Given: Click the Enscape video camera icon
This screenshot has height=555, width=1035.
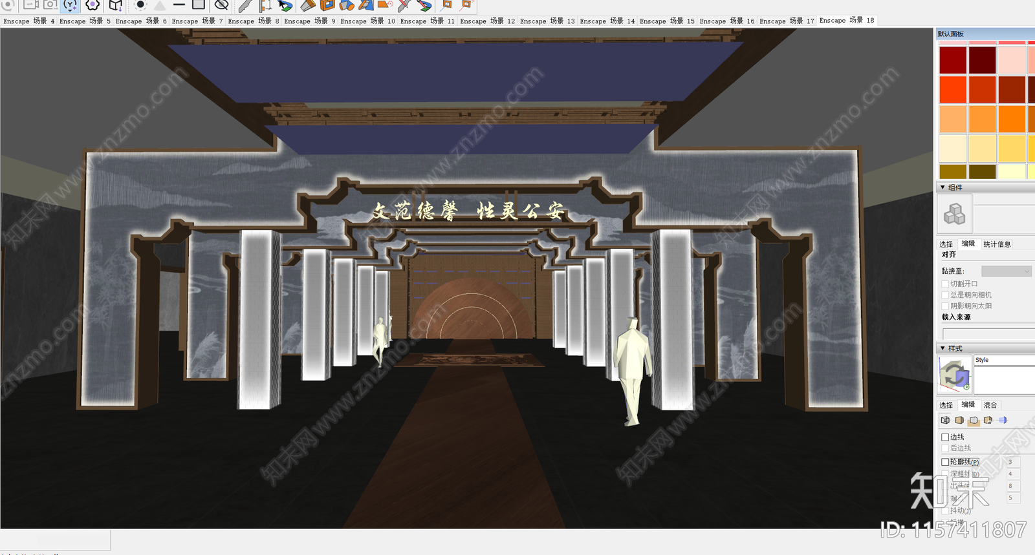Looking at the screenshot, I should 31,5.
